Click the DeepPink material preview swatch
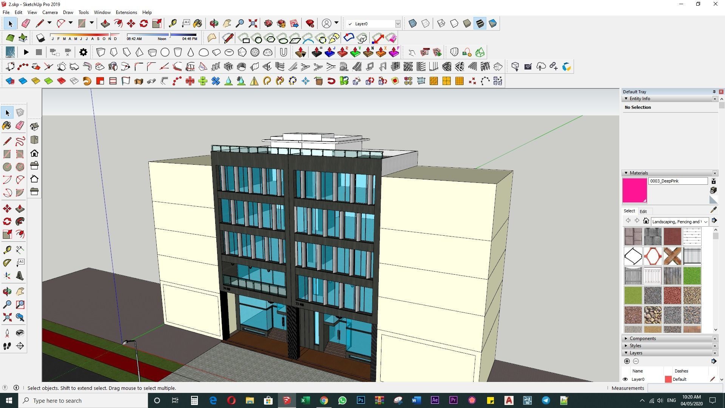725x408 pixels. click(x=635, y=190)
